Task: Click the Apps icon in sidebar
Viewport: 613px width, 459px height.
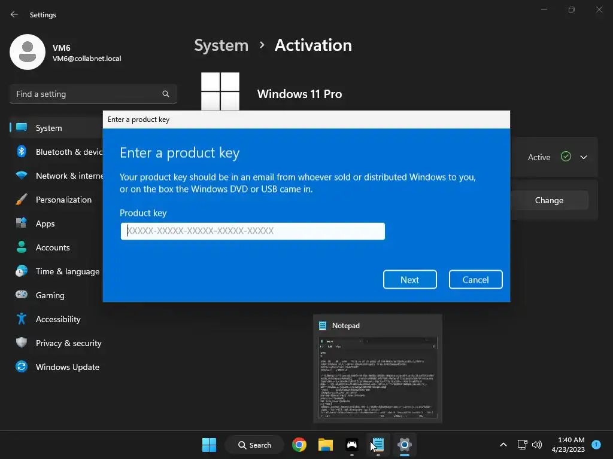Action: pyautogui.click(x=22, y=223)
